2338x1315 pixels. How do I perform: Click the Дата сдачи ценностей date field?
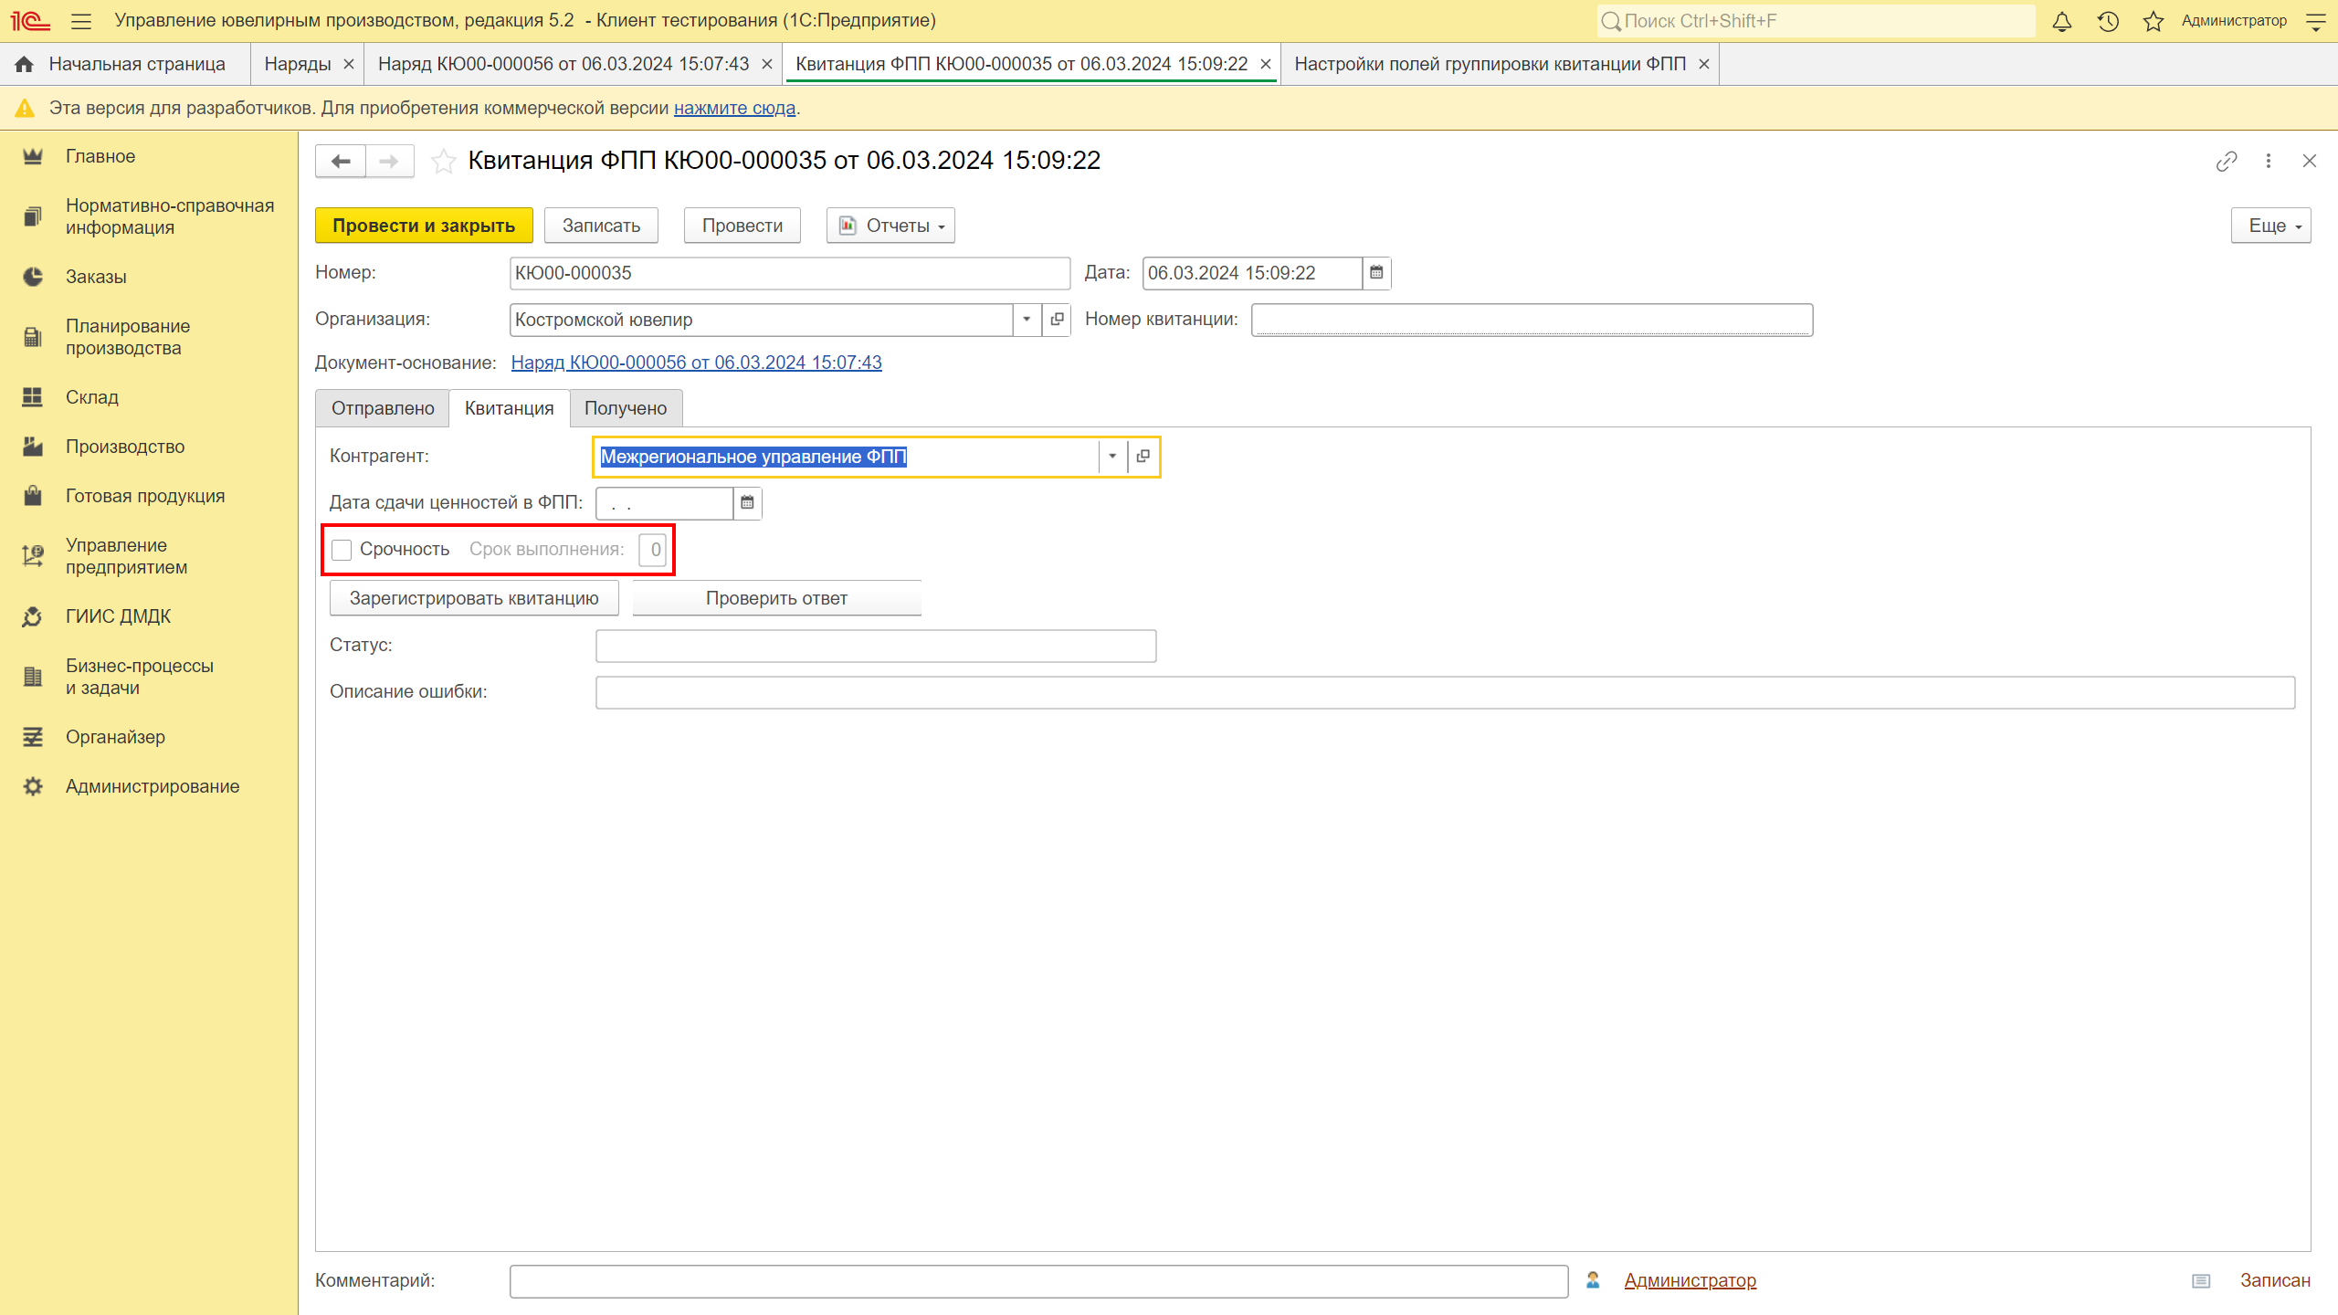[665, 503]
